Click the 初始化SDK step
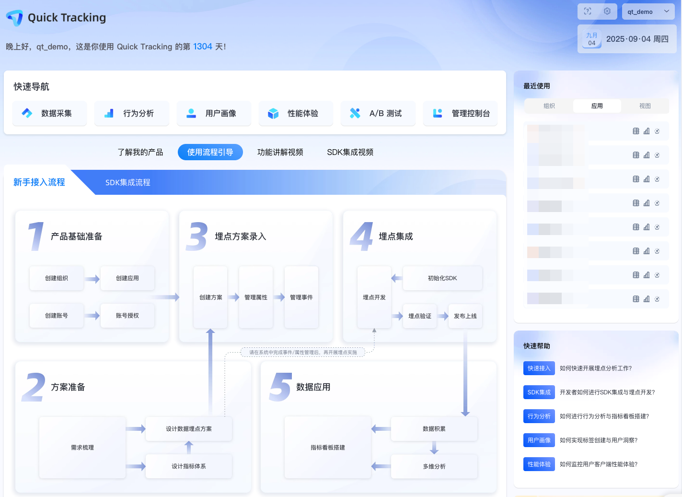The height and width of the screenshot is (497, 682). click(x=442, y=278)
